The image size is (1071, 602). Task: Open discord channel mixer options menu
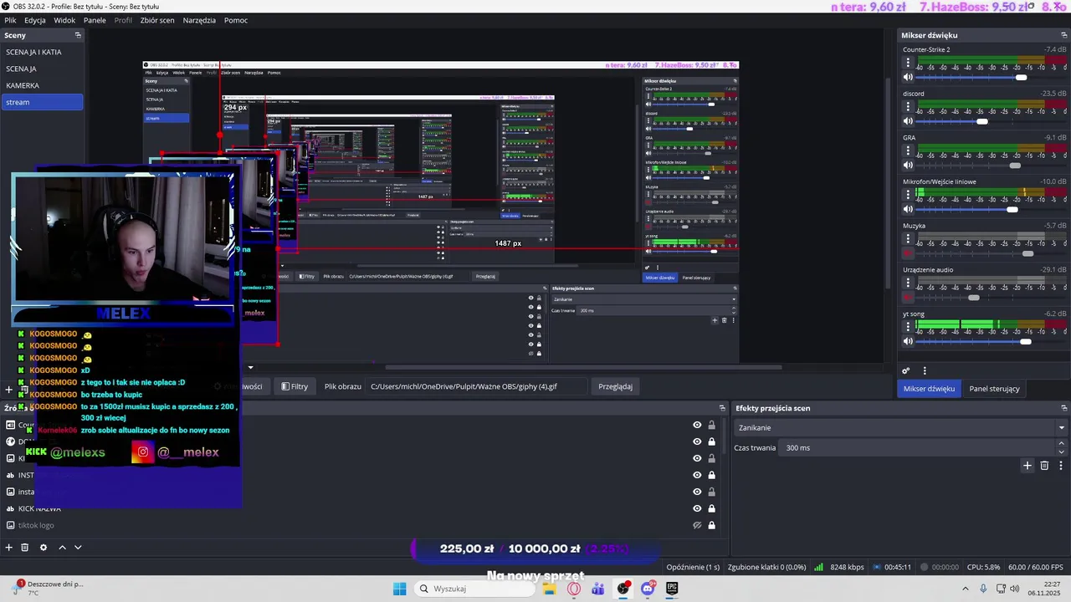point(908,107)
